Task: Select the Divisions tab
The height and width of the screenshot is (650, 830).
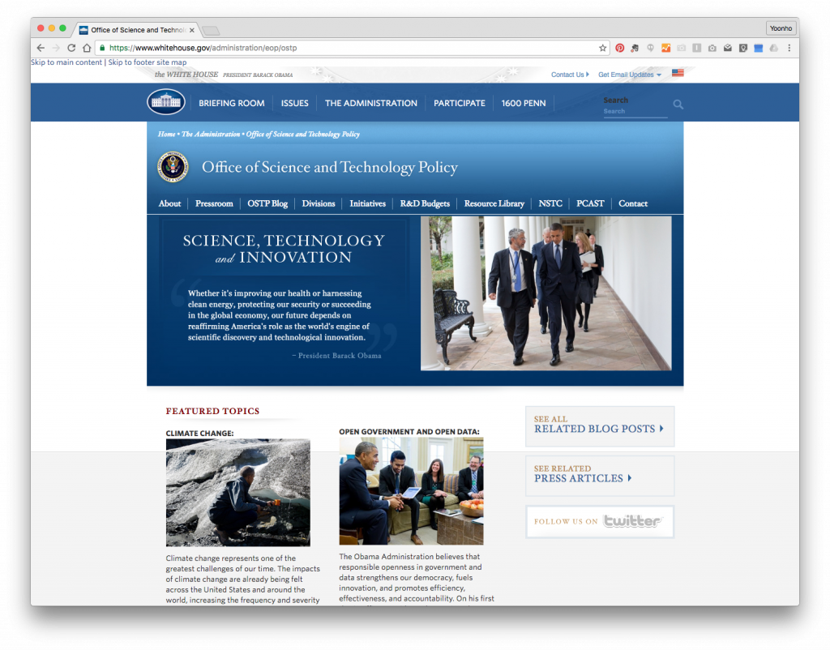Action: coord(318,203)
